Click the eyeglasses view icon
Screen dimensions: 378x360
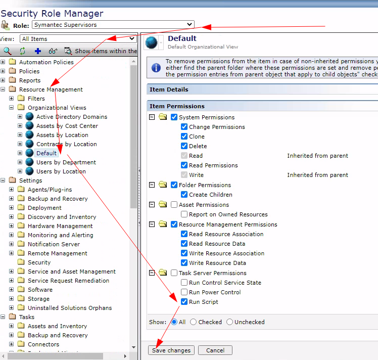click(x=53, y=51)
